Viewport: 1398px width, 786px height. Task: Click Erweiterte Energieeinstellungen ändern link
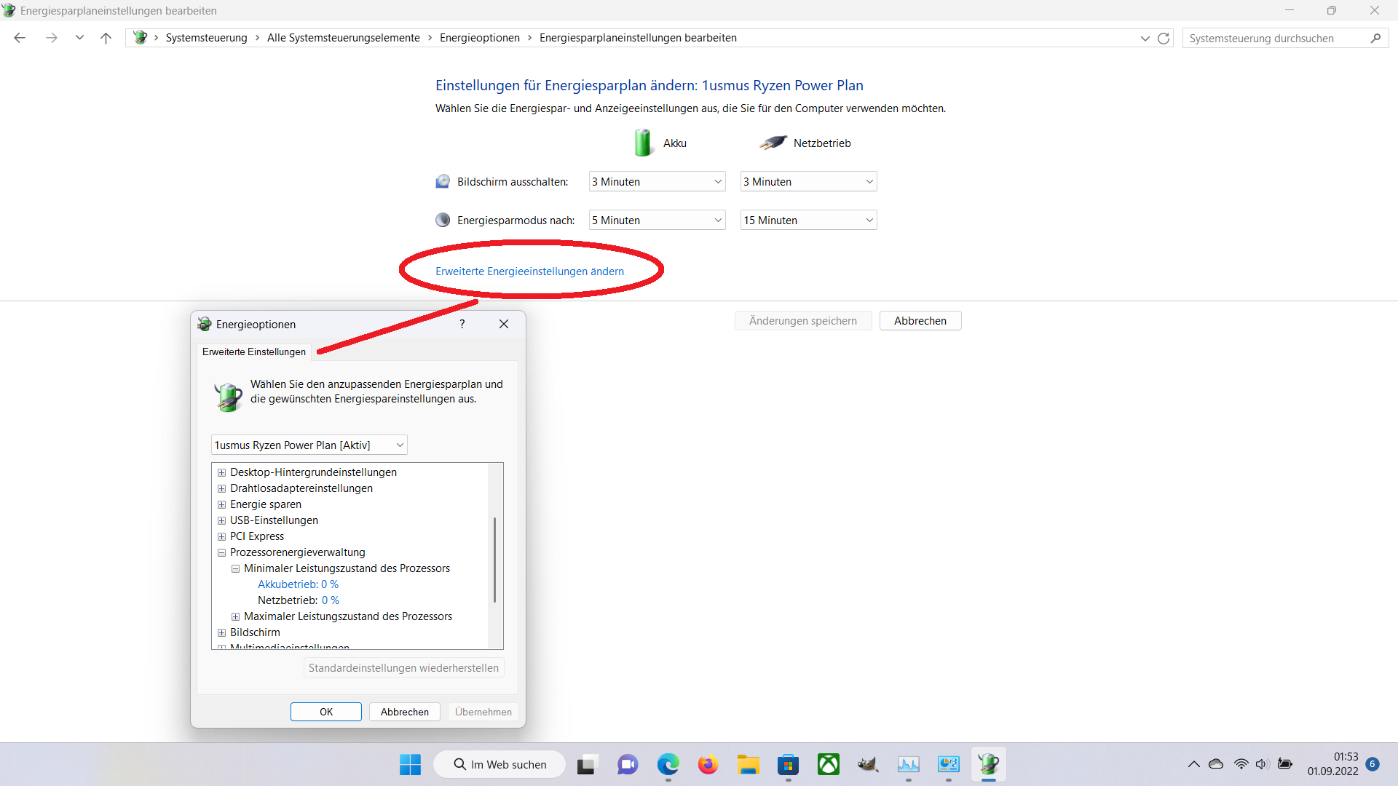(x=529, y=271)
